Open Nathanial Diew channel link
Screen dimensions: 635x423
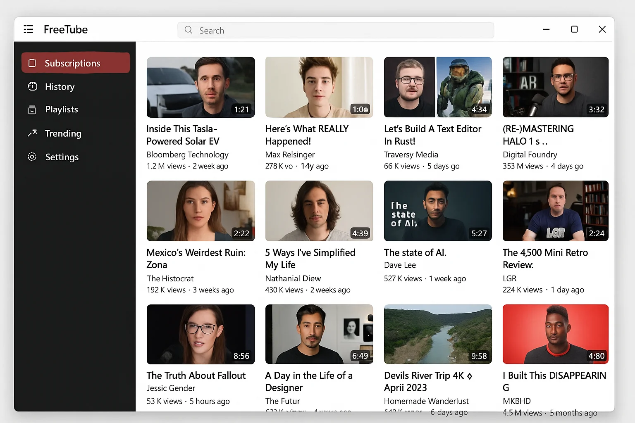click(x=293, y=278)
